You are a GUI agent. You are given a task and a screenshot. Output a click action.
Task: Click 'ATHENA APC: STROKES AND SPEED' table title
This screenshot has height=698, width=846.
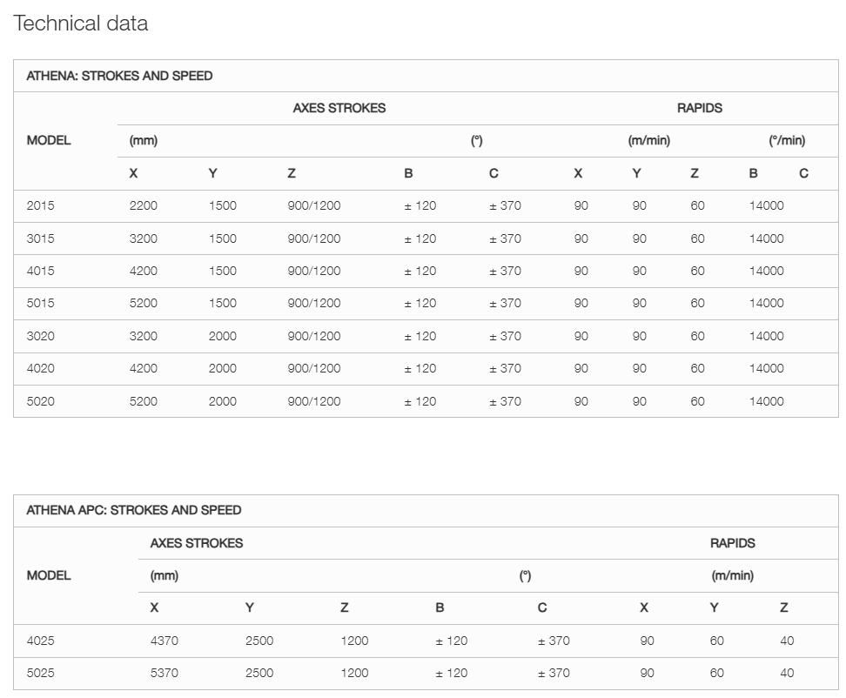coord(134,510)
